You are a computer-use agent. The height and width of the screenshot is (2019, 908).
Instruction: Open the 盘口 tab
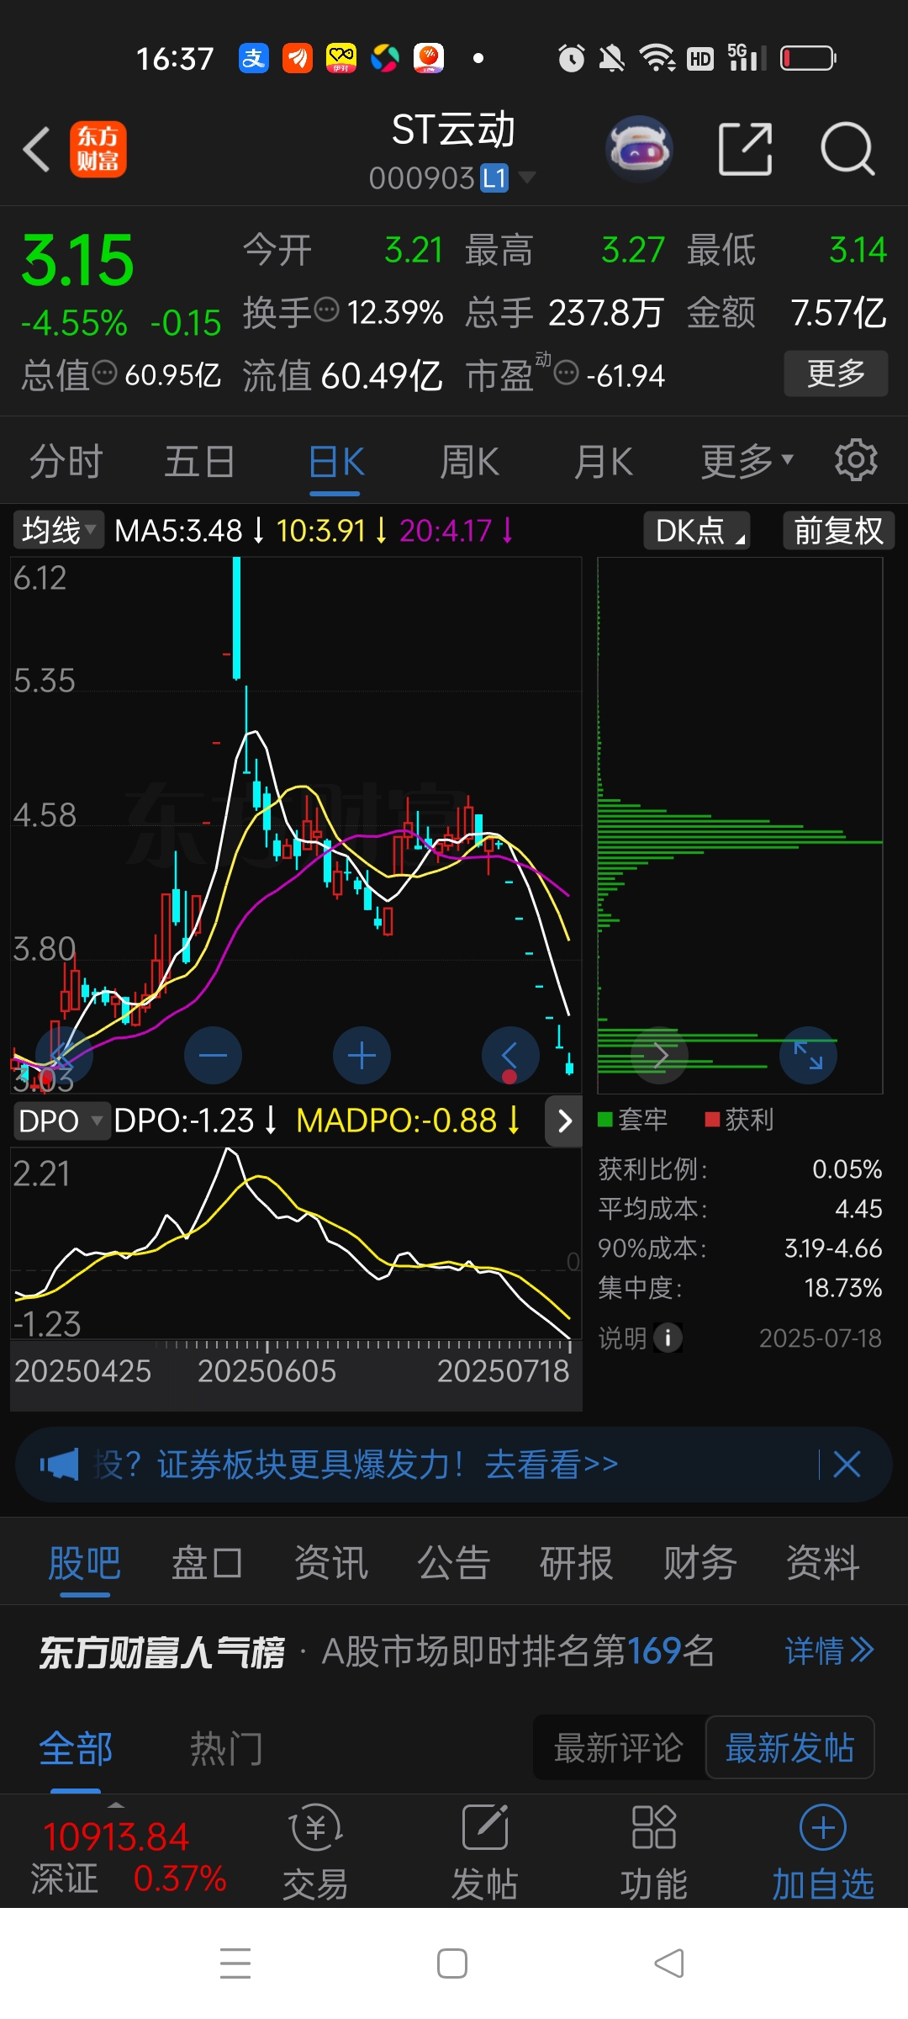point(208,1564)
